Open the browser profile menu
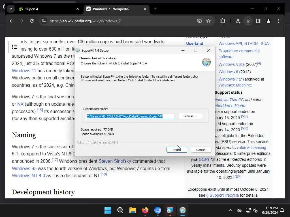290x217 pixels. coord(268,21)
